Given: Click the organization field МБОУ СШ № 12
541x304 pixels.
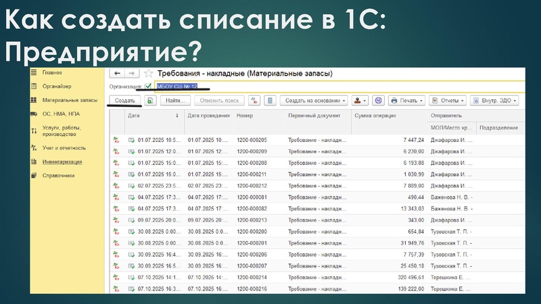Looking at the screenshot, I should (340, 86).
